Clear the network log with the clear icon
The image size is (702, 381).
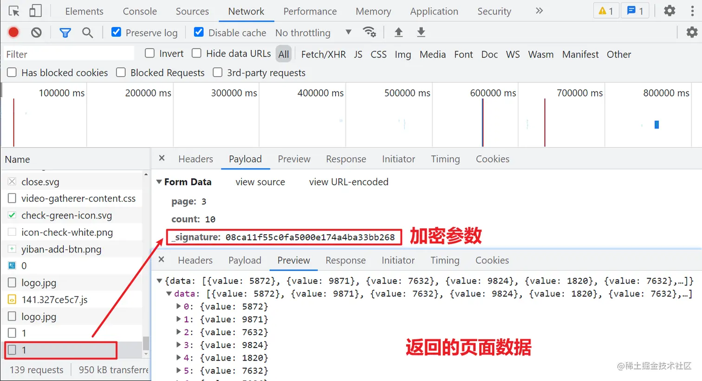[36, 32]
